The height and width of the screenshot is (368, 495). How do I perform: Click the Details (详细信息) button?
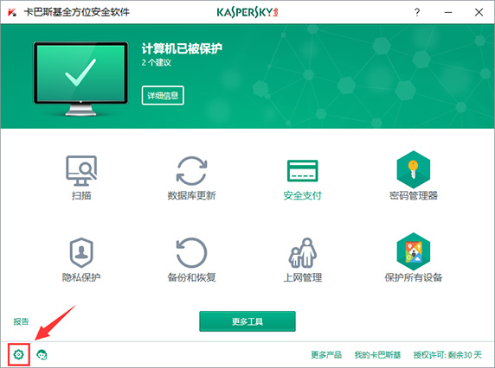click(x=163, y=96)
